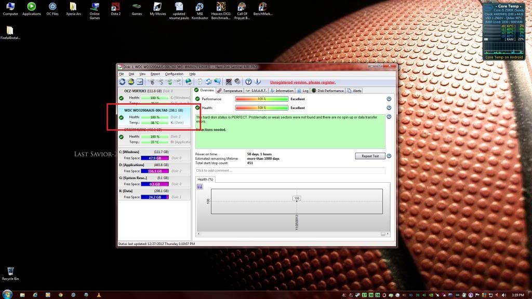The height and width of the screenshot is (299, 532).
Task: Click the save icon above the health graph
Action: pyautogui.click(x=200, y=186)
